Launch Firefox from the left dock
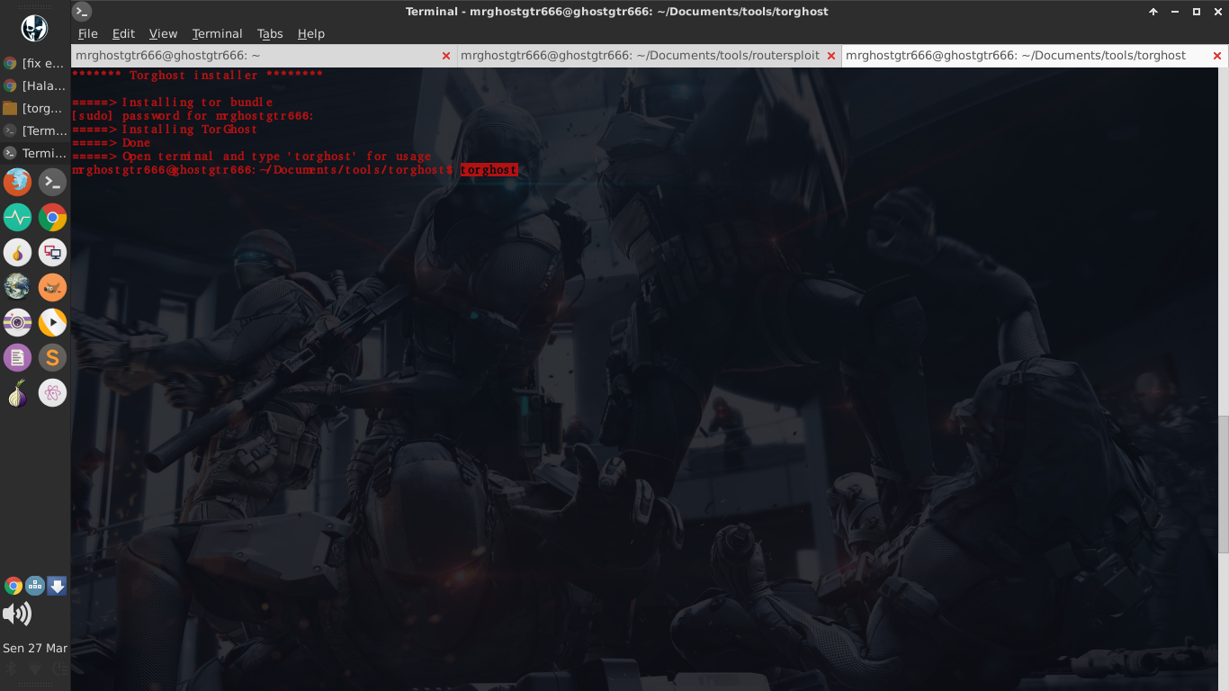 coord(17,183)
